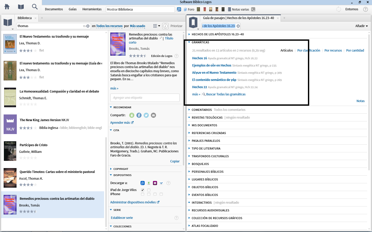Open 'Aprender más' link
This screenshot has width=372, height=232.
122,123
